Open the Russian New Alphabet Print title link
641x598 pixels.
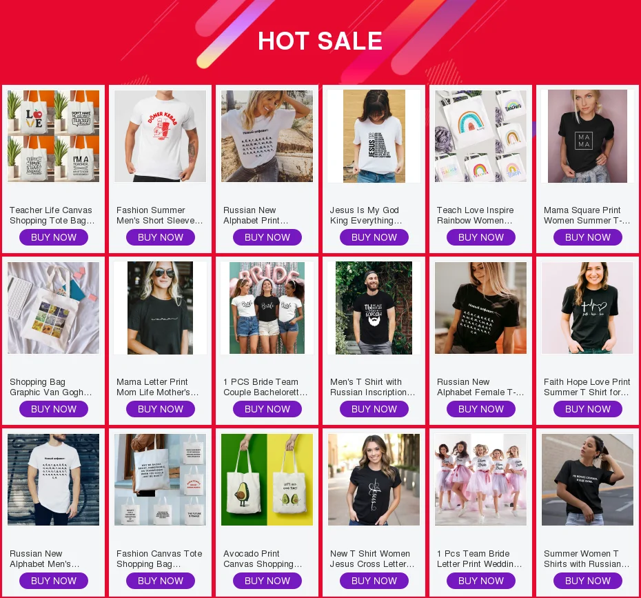256,215
